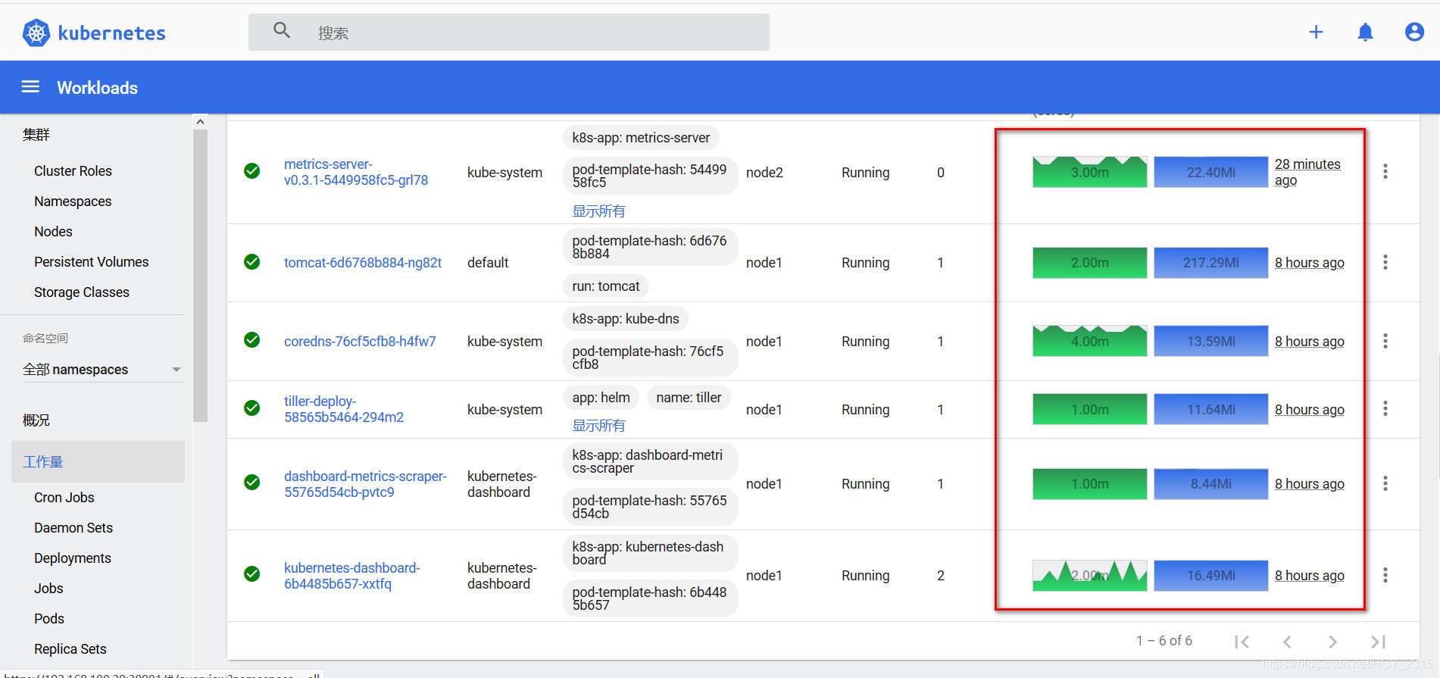The width and height of the screenshot is (1440, 678).
Task: Select 概况 overview in sidebar
Action: click(36, 420)
